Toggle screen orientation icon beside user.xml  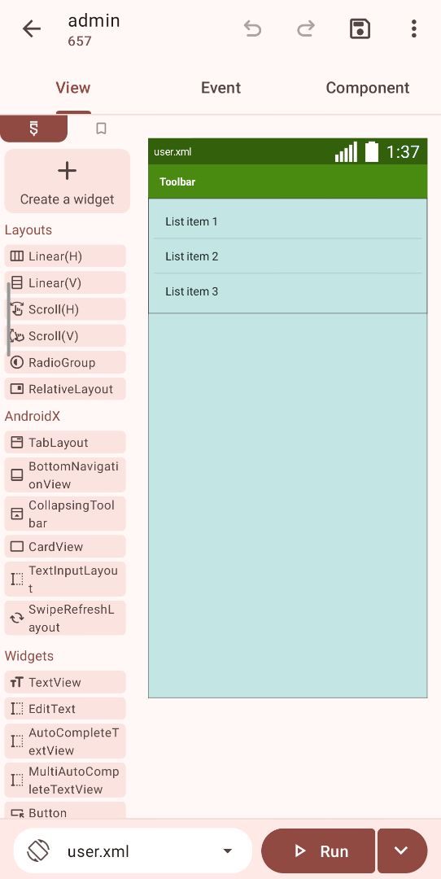(38, 851)
